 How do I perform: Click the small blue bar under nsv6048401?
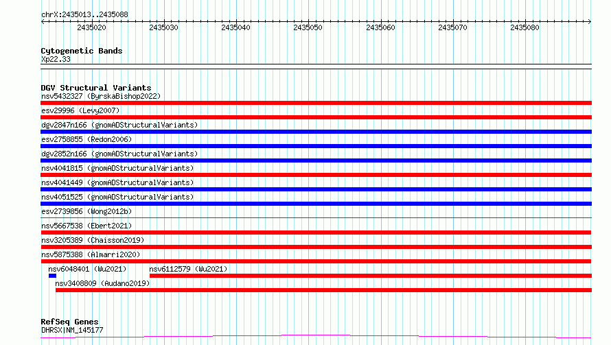[52, 276]
